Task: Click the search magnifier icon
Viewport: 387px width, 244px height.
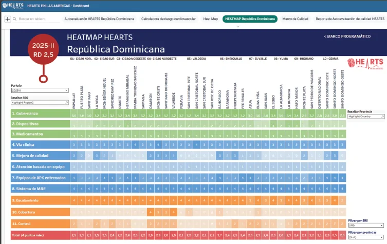Action: tap(14, 19)
